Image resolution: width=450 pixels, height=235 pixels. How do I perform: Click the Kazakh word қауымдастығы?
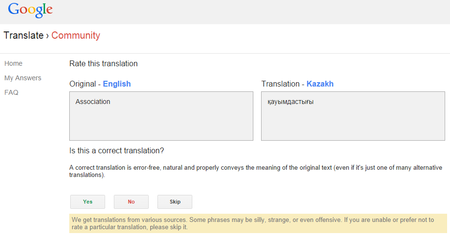click(x=291, y=102)
